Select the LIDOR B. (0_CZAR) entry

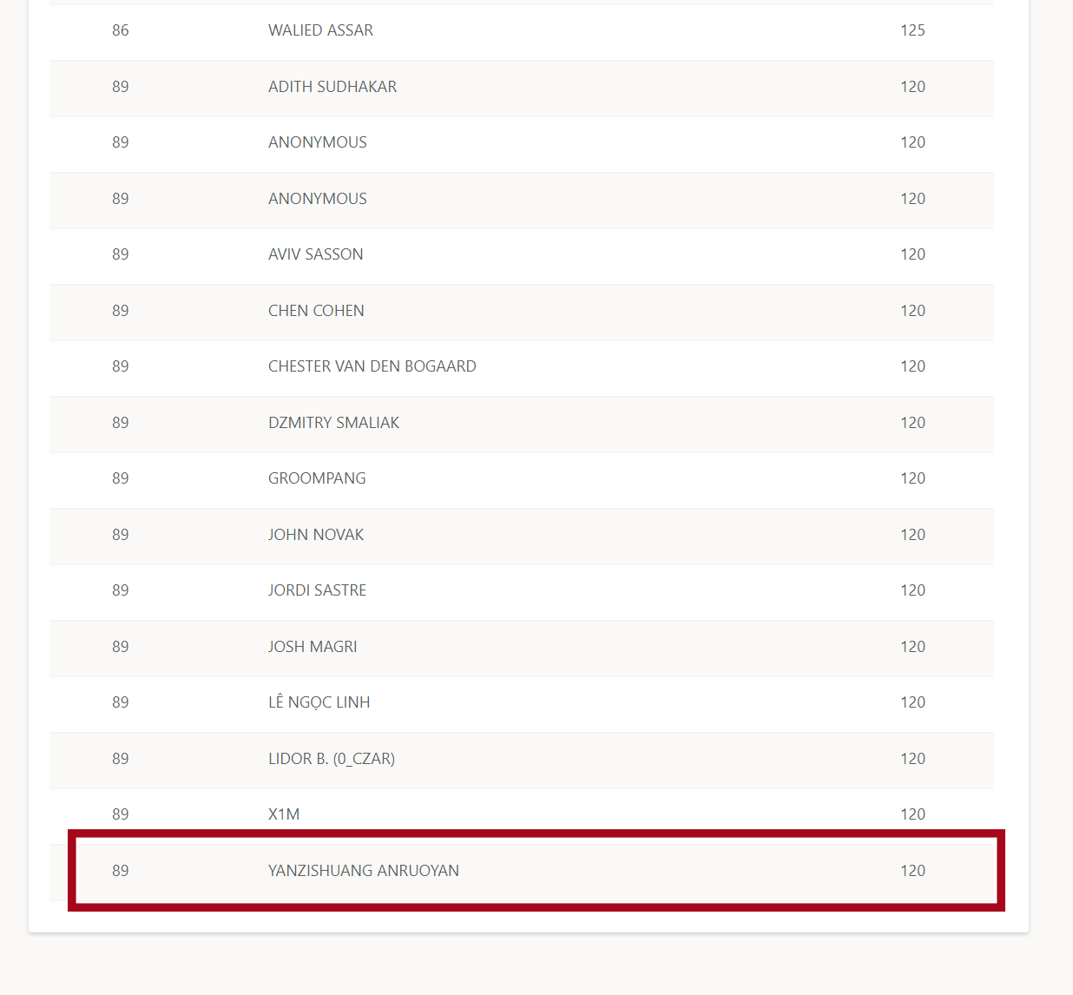pyautogui.click(x=331, y=759)
